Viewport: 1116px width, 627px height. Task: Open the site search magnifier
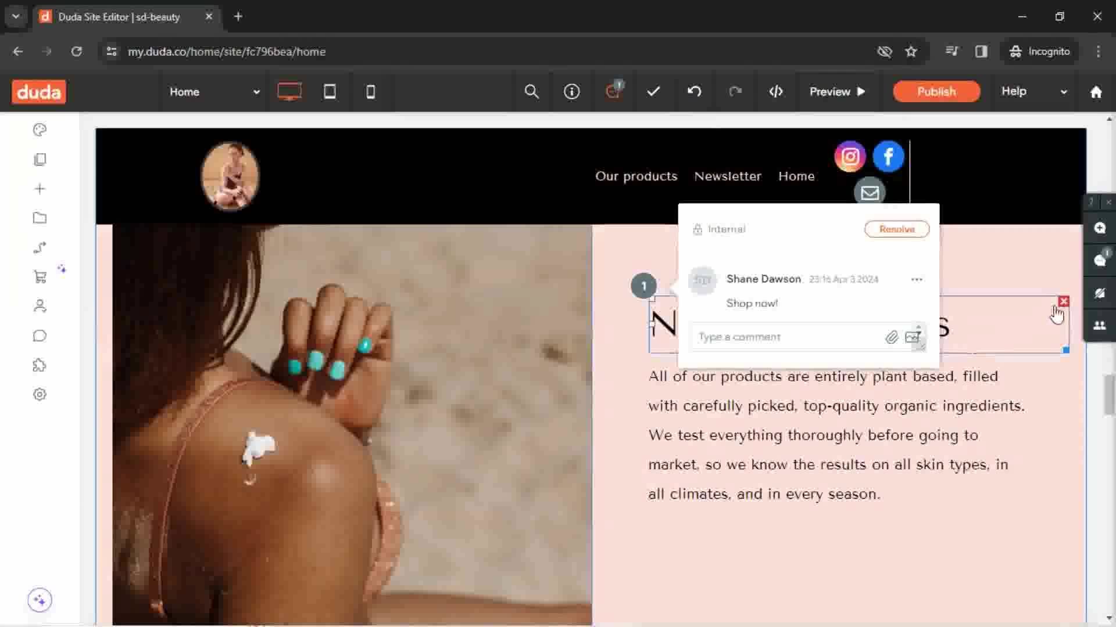click(x=531, y=91)
